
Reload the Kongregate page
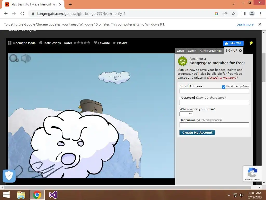tap(22, 14)
